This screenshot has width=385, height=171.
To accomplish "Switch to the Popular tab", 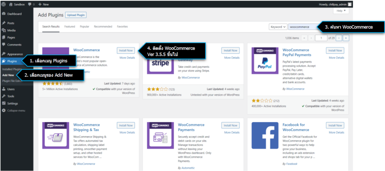I will 85,27.
